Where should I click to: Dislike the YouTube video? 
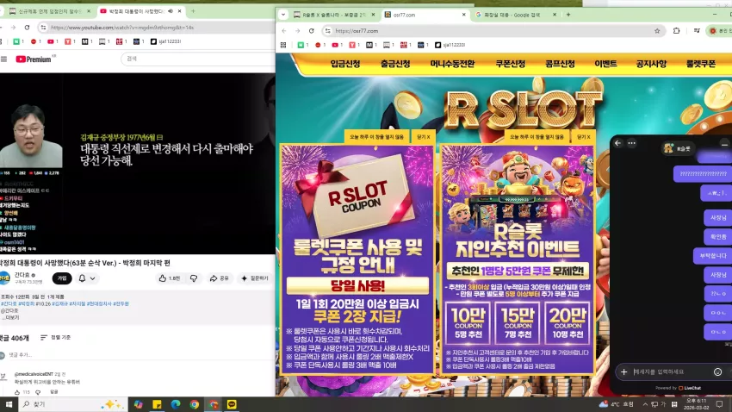pyautogui.click(x=194, y=278)
